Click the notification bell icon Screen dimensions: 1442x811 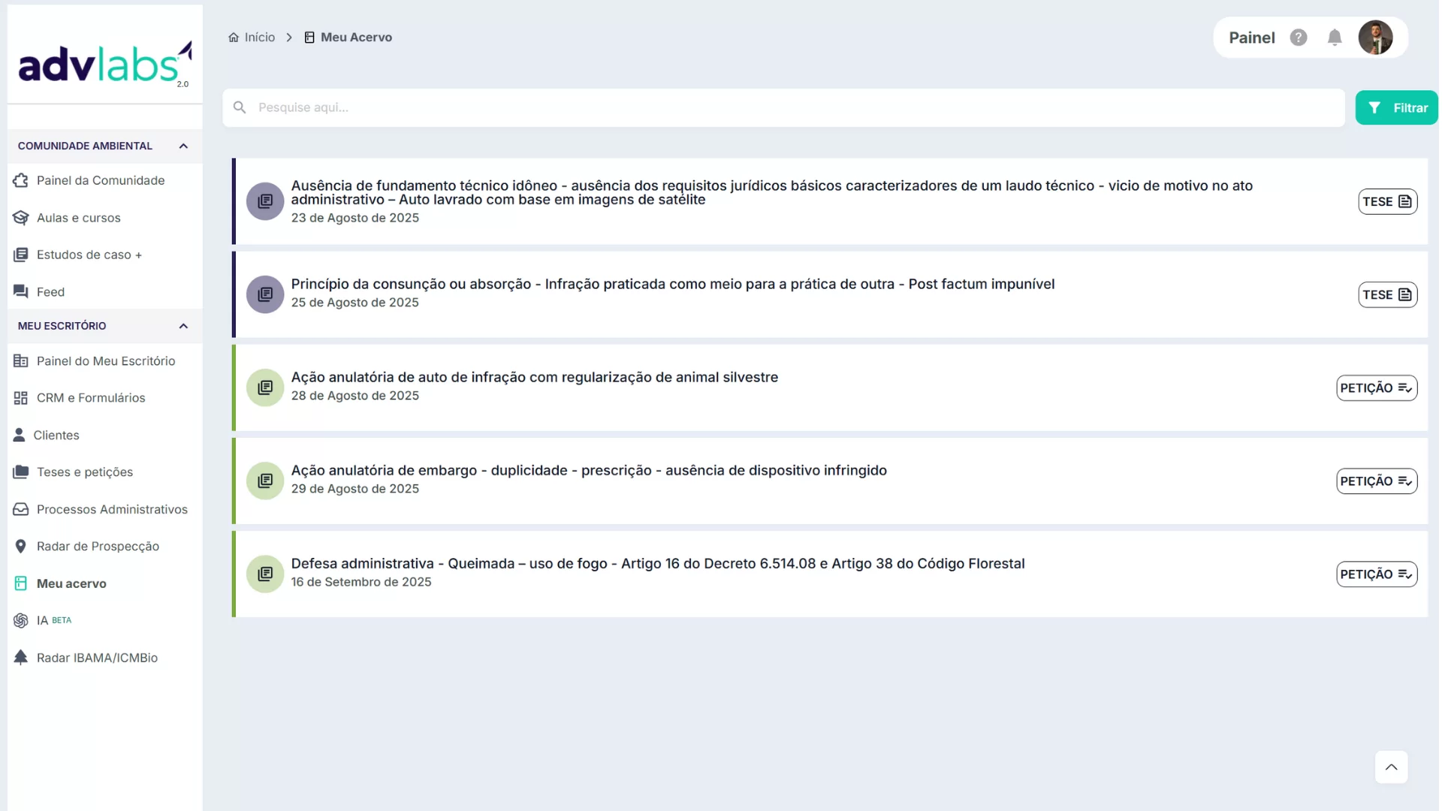(x=1334, y=38)
